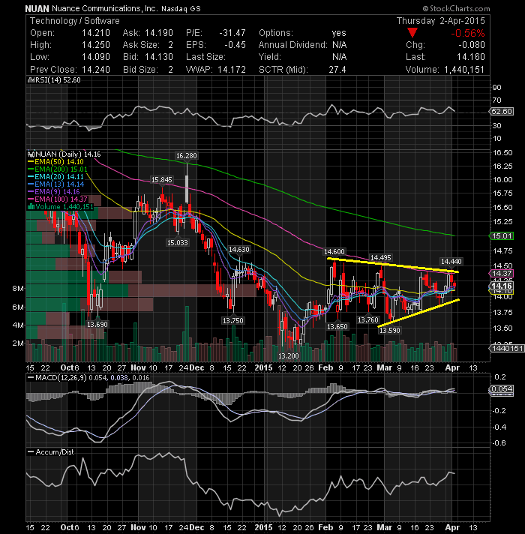Click the EMA(50) 14.10 legend entry

(55, 162)
